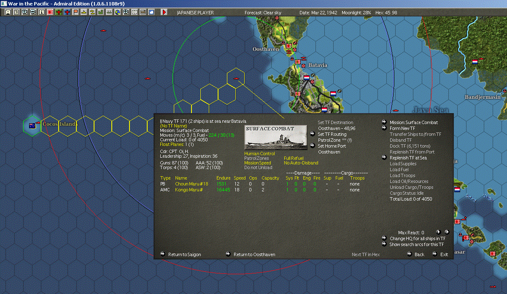Click the Float Planes: 1 (1) line
The width and height of the screenshot is (507, 294).
click(x=177, y=144)
